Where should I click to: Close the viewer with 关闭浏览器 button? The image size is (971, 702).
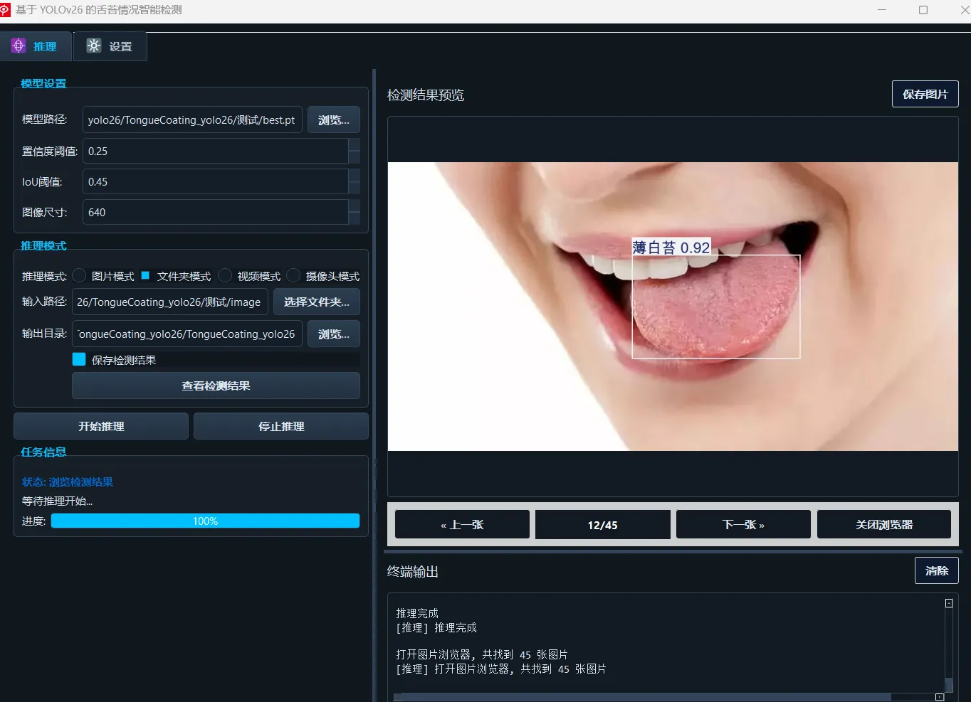pos(884,525)
